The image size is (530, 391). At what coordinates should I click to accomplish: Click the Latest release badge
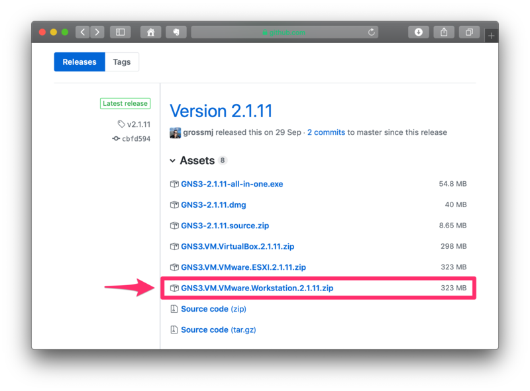(125, 103)
